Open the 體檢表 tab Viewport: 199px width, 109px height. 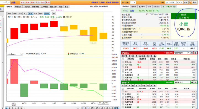134,7
